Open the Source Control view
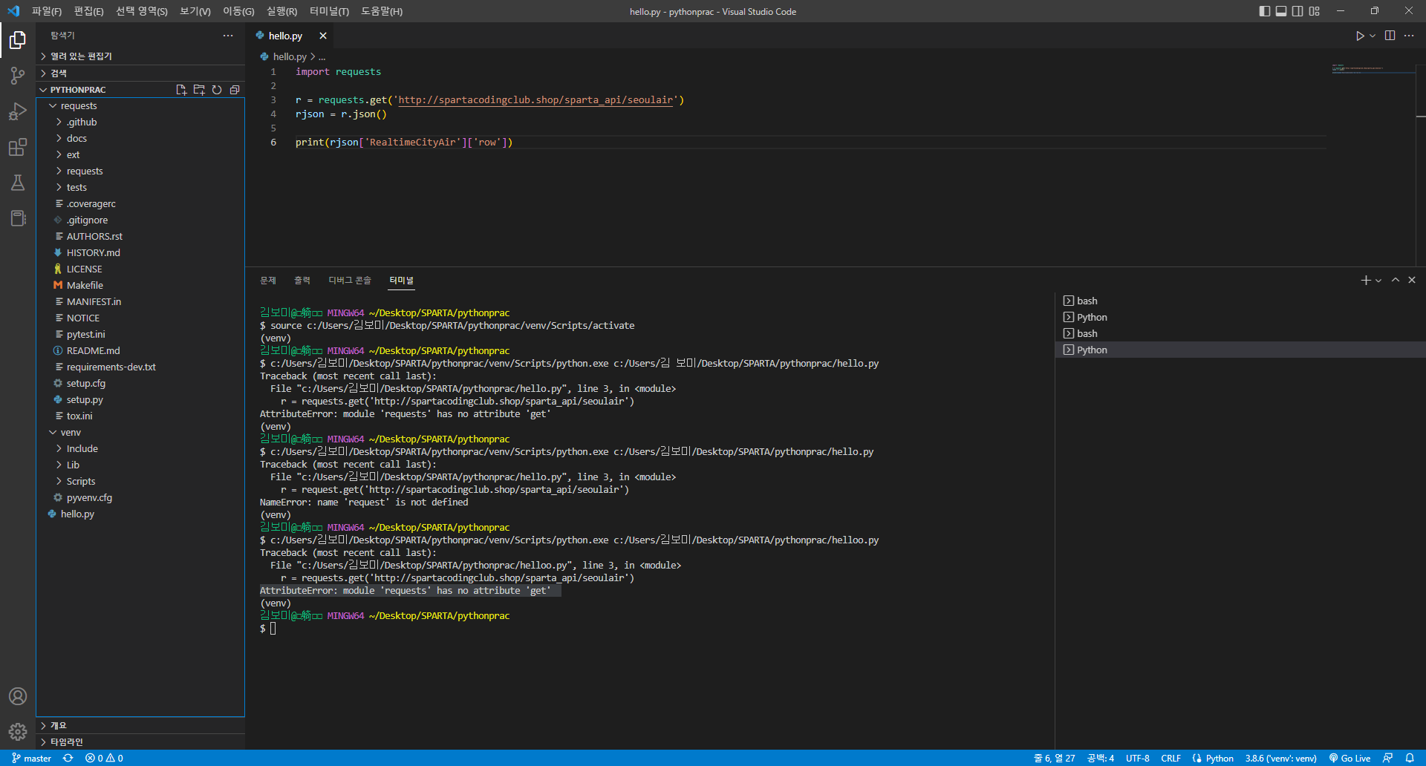The width and height of the screenshot is (1426, 766). [18, 76]
